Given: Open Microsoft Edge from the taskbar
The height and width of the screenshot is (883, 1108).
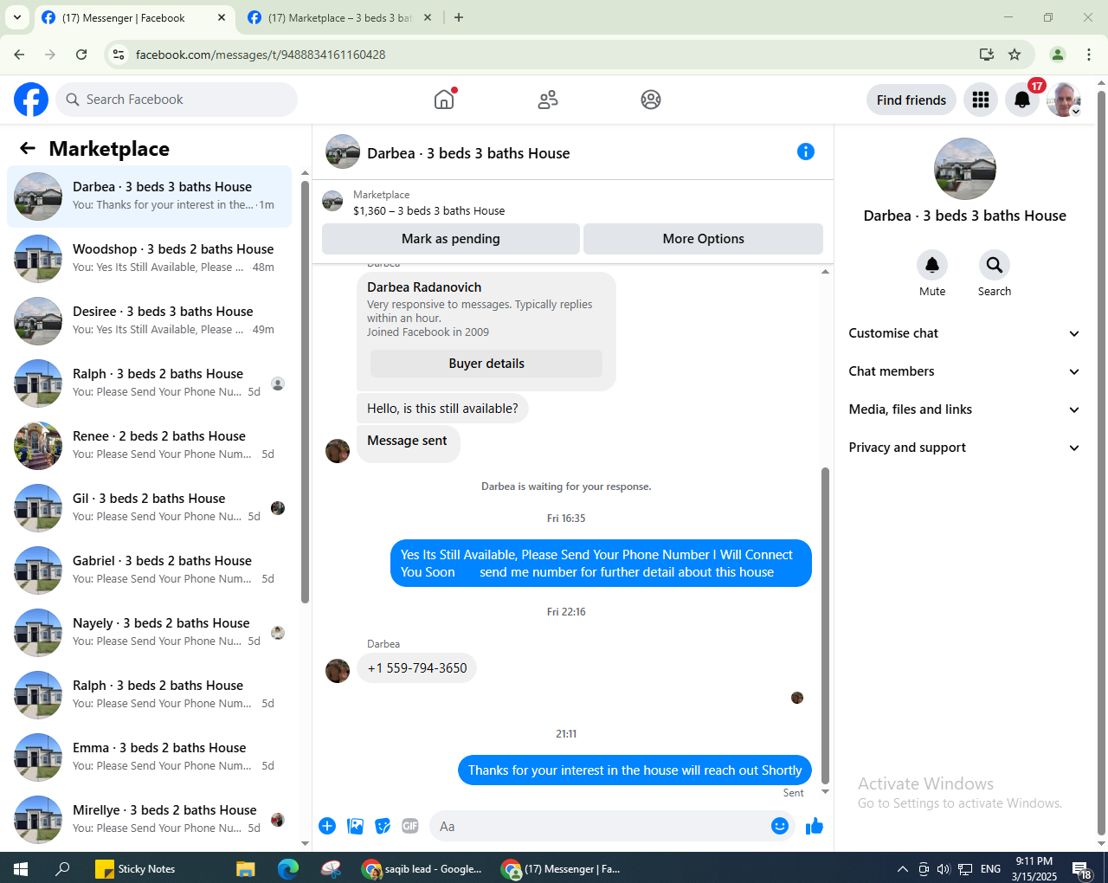Looking at the screenshot, I should [x=287, y=868].
